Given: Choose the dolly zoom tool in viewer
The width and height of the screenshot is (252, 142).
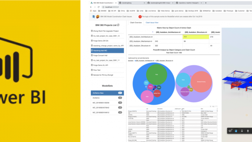Looking at the screenshot, I should coord(242,131).
